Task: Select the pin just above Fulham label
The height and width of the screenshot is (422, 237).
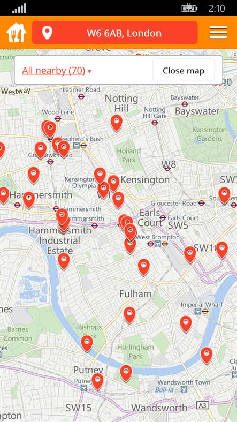Action: click(x=144, y=267)
